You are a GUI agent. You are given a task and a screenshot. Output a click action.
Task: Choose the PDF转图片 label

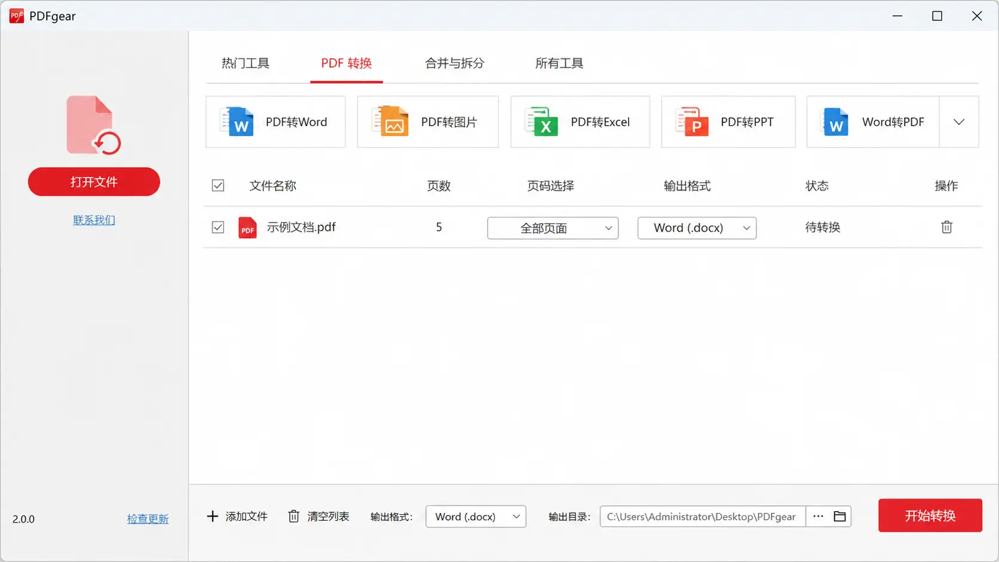click(449, 122)
